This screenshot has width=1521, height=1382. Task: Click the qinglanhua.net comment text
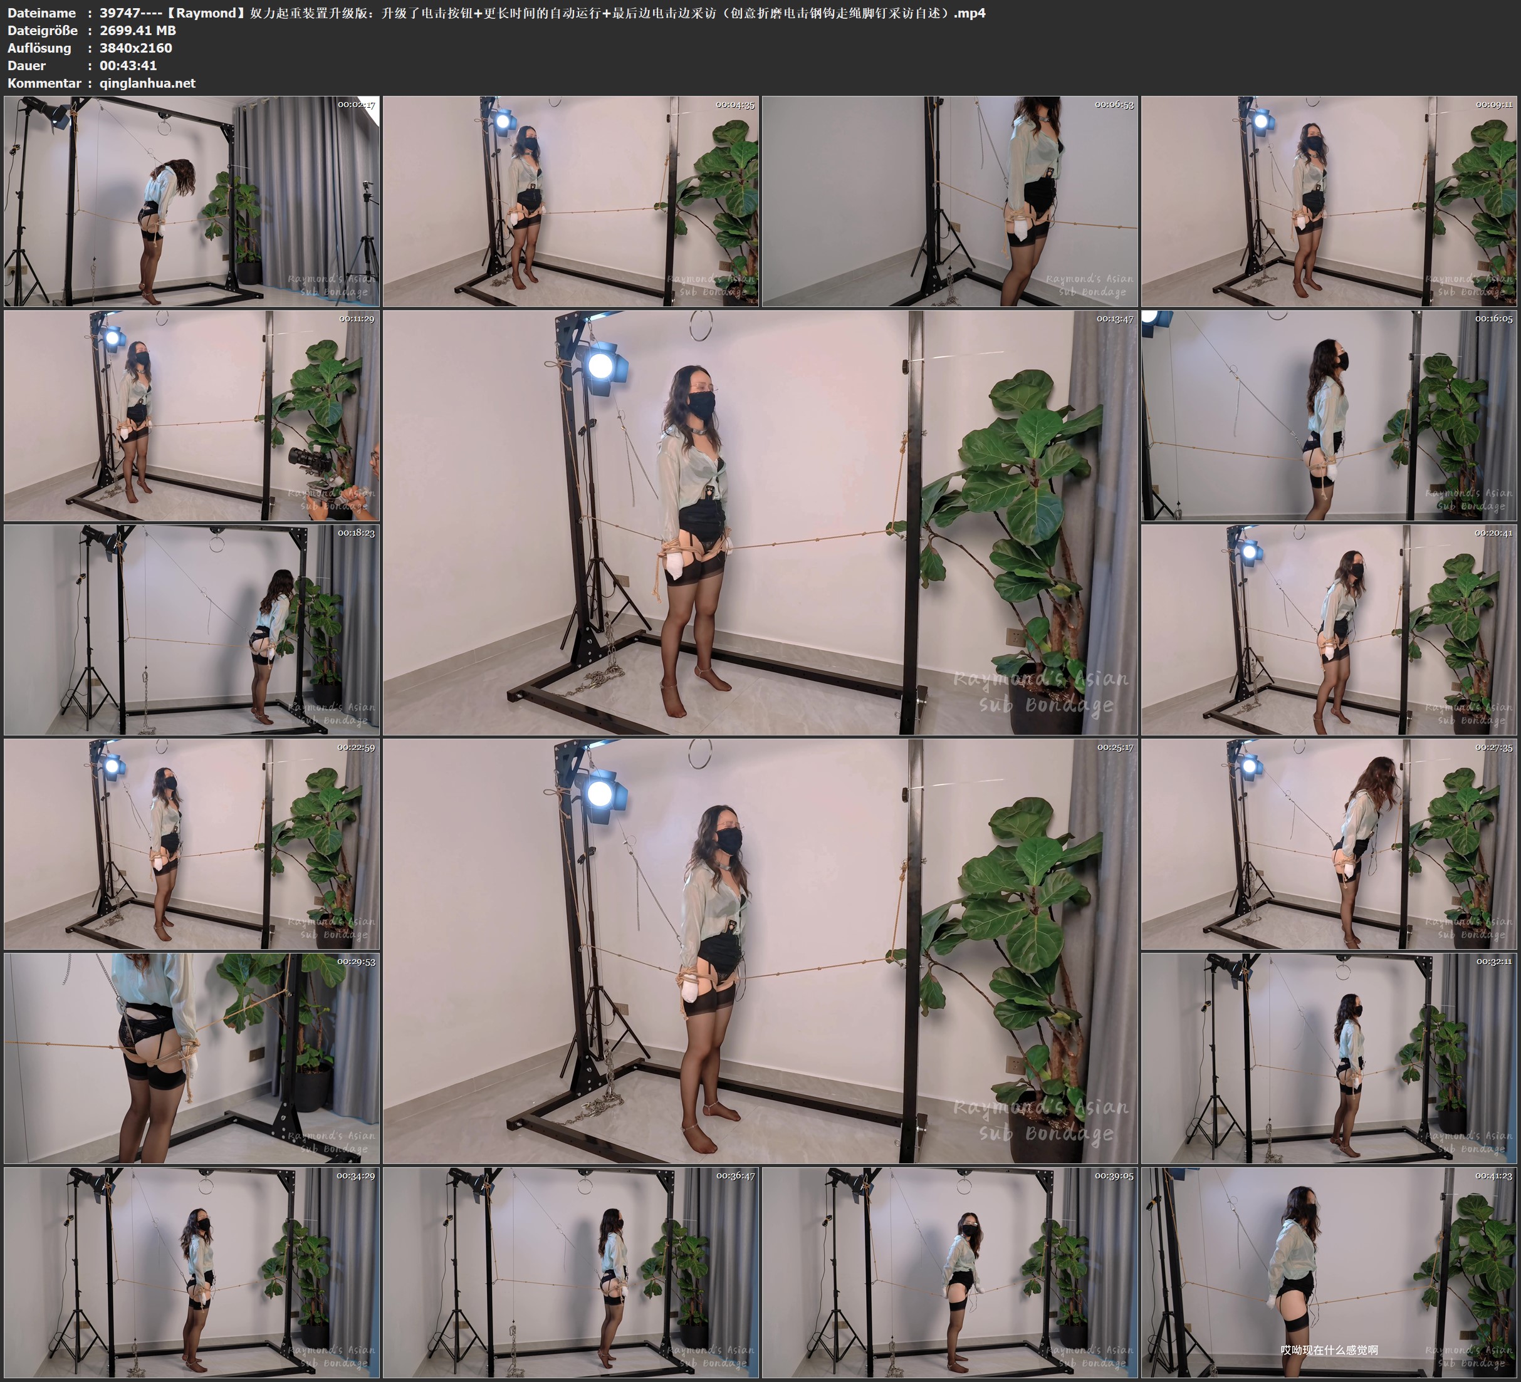coord(147,83)
